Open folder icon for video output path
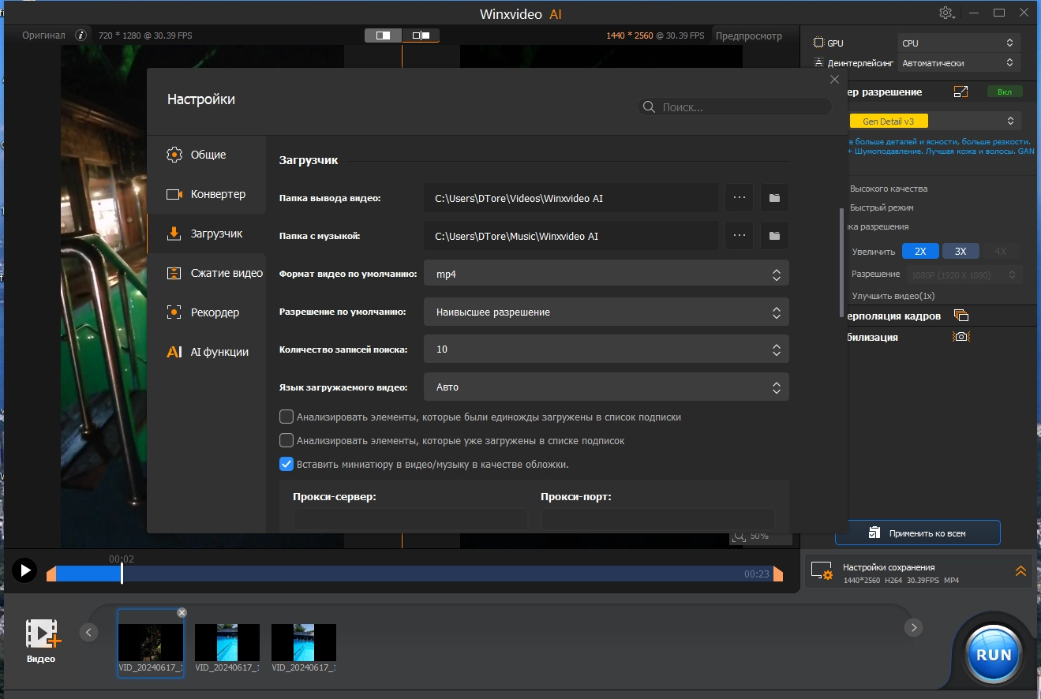1041x699 pixels. [x=774, y=198]
